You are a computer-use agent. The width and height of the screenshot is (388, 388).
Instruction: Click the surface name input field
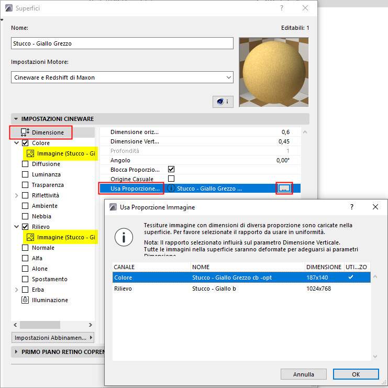[122, 43]
